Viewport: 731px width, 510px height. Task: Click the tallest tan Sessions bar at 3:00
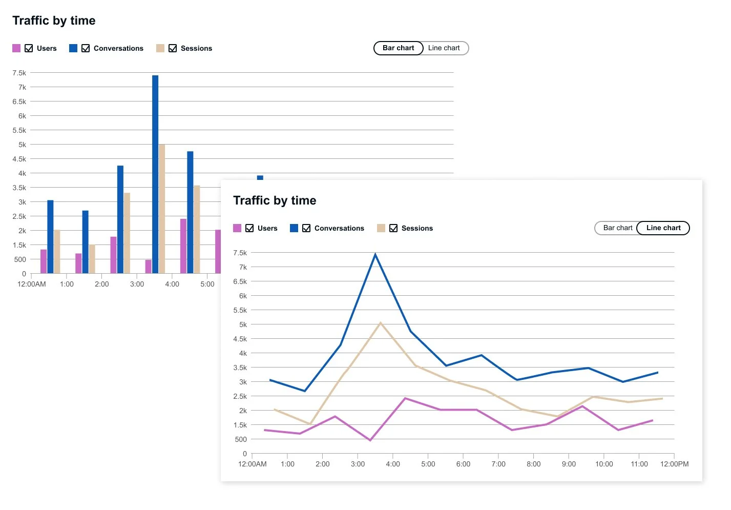(162, 209)
